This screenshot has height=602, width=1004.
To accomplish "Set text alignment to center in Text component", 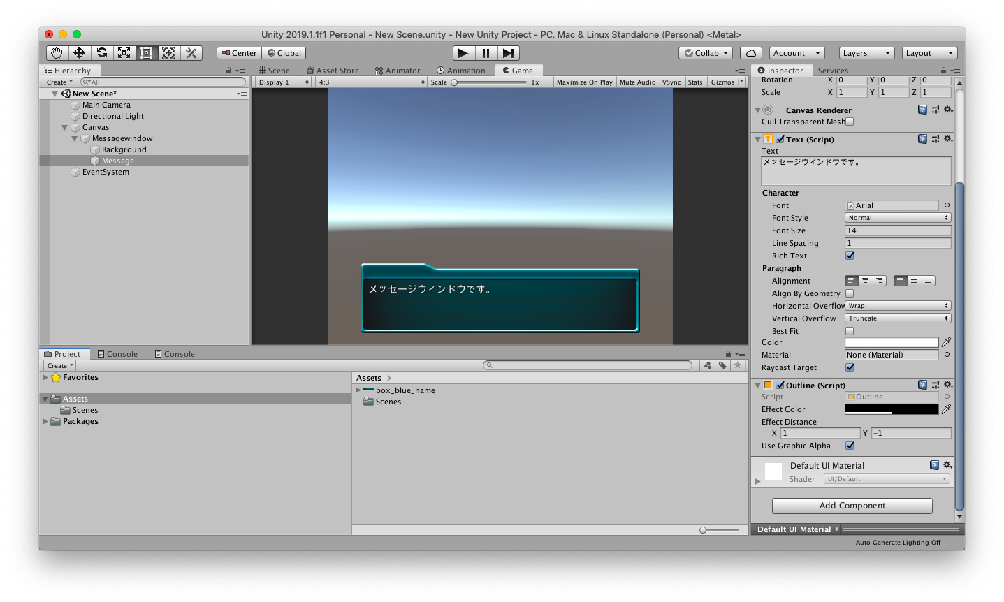I will point(866,280).
